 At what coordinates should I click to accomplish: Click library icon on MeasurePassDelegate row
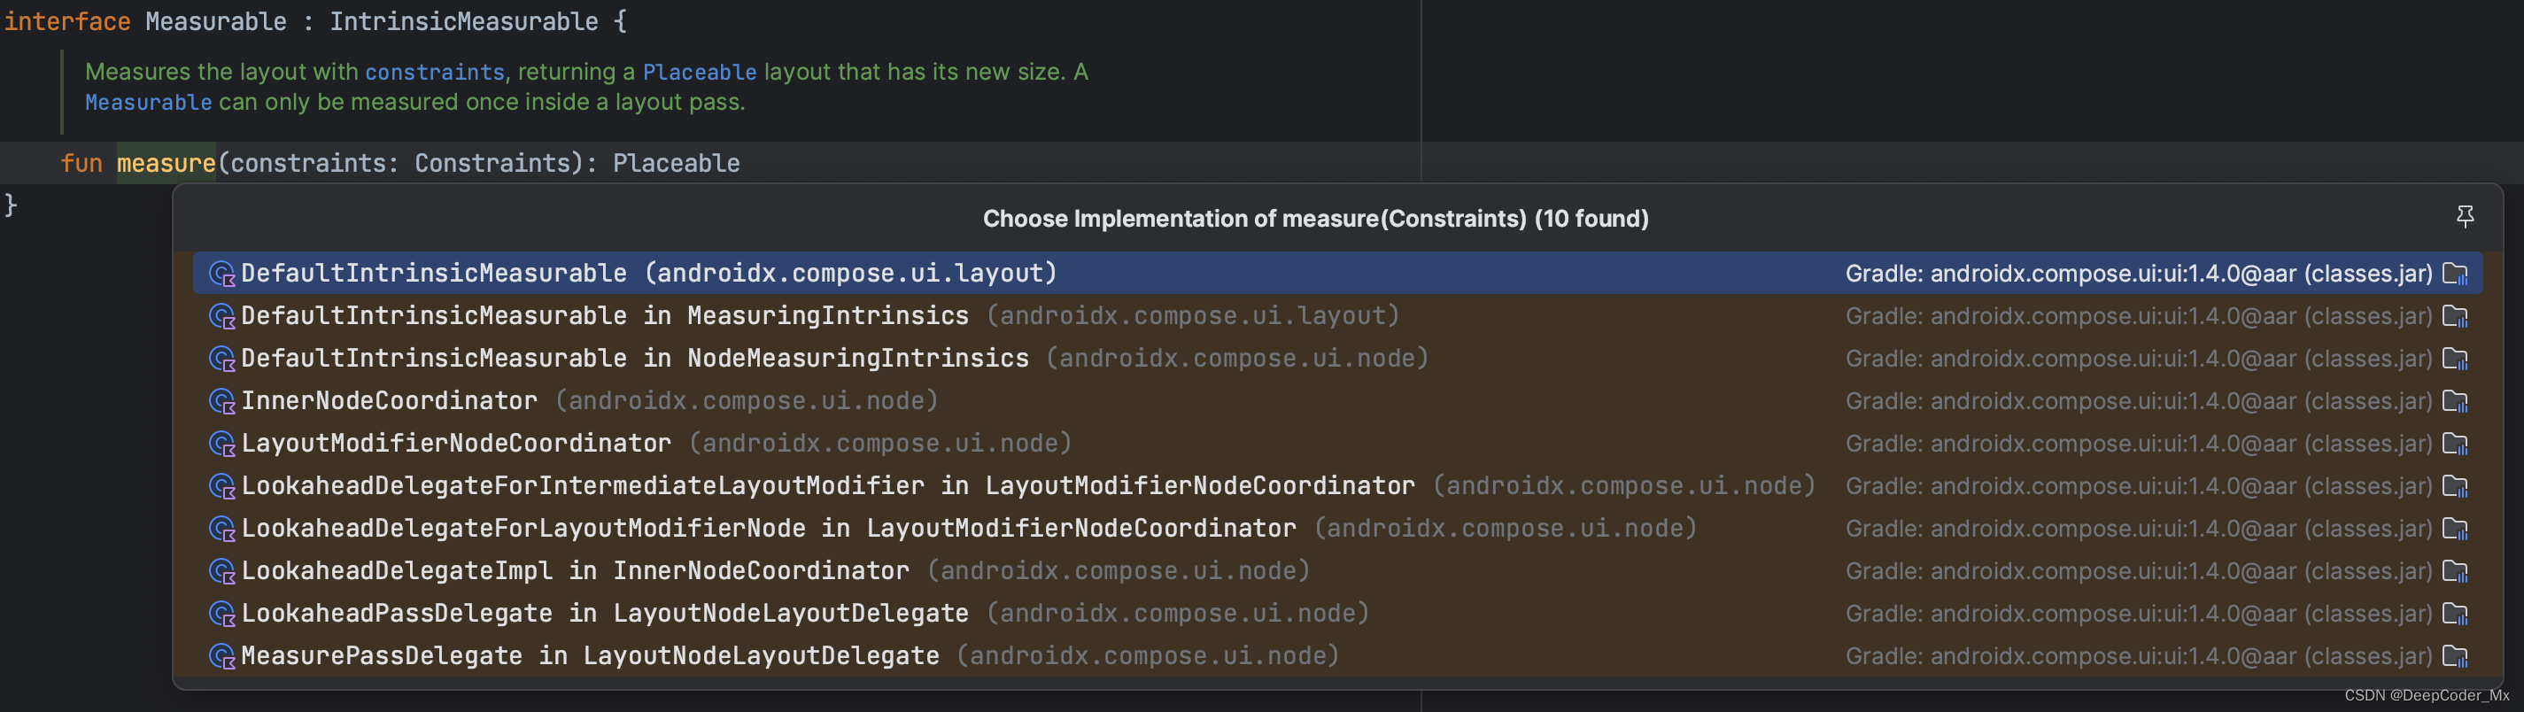point(2456,655)
